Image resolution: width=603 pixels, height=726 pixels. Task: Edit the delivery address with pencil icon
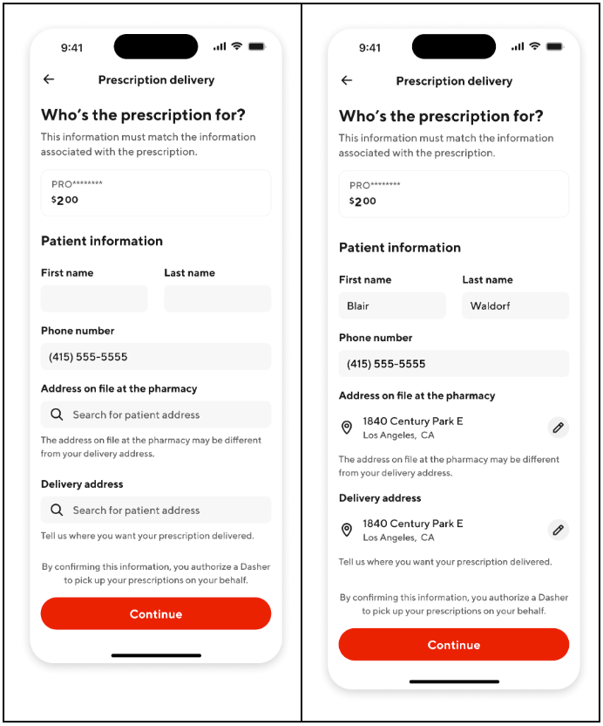coord(559,530)
